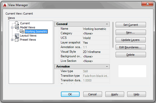The width and height of the screenshot is (156, 103).
Task: Expand the Preset Views tree node
Action: [x=12, y=40]
